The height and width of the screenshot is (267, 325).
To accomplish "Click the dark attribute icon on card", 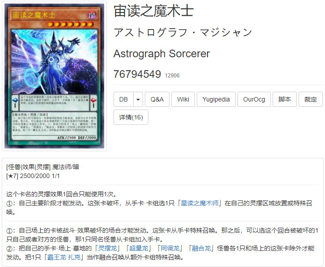I will 92,15.
